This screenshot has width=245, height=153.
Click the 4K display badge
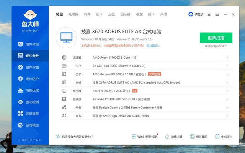pos(135,91)
